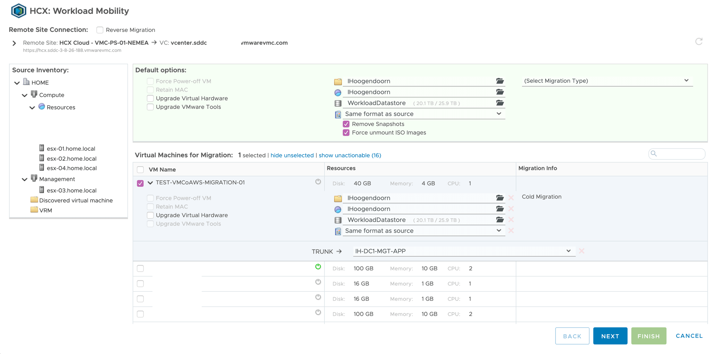This screenshot has height=354, width=716.
Task: Deselect the TEST-VMCoAWS-MIGRATION-01 VM checkbox
Action: [x=140, y=183]
